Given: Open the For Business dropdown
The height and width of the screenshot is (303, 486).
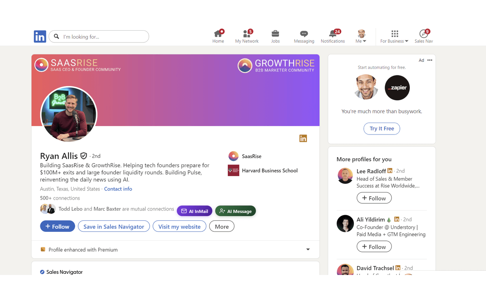Looking at the screenshot, I should (394, 36).
